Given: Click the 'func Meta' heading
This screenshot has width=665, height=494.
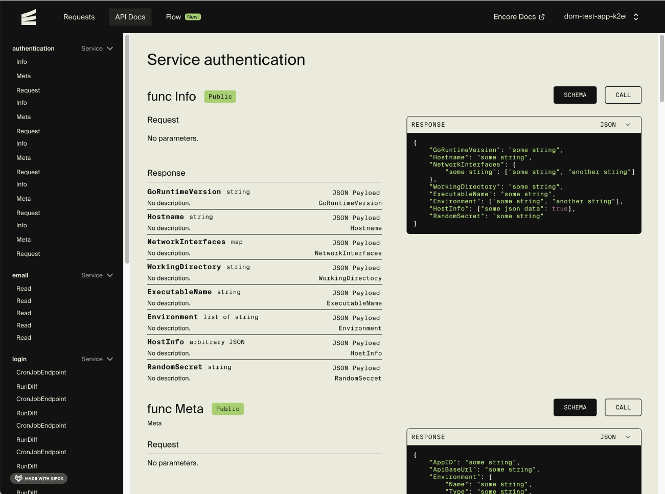Looking at the screenshot, I should (x=175, y=409).
